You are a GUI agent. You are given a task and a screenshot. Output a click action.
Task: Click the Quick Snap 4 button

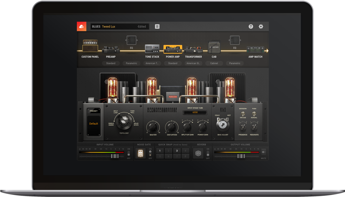tap(185, 151)
